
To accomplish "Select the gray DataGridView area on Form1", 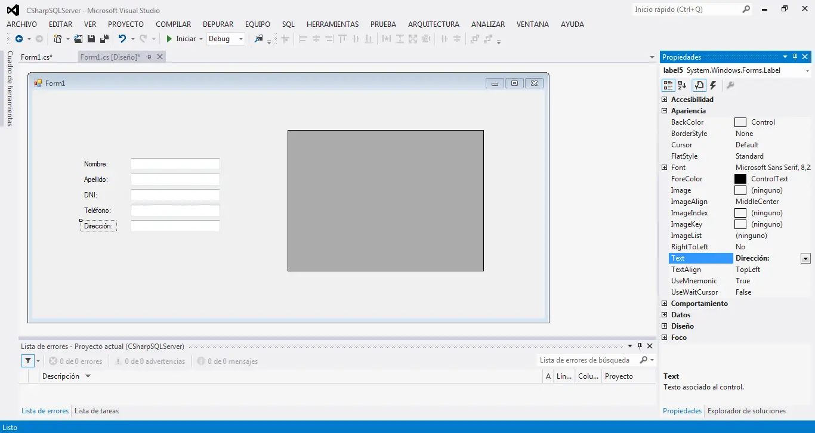I will [385, 200].
